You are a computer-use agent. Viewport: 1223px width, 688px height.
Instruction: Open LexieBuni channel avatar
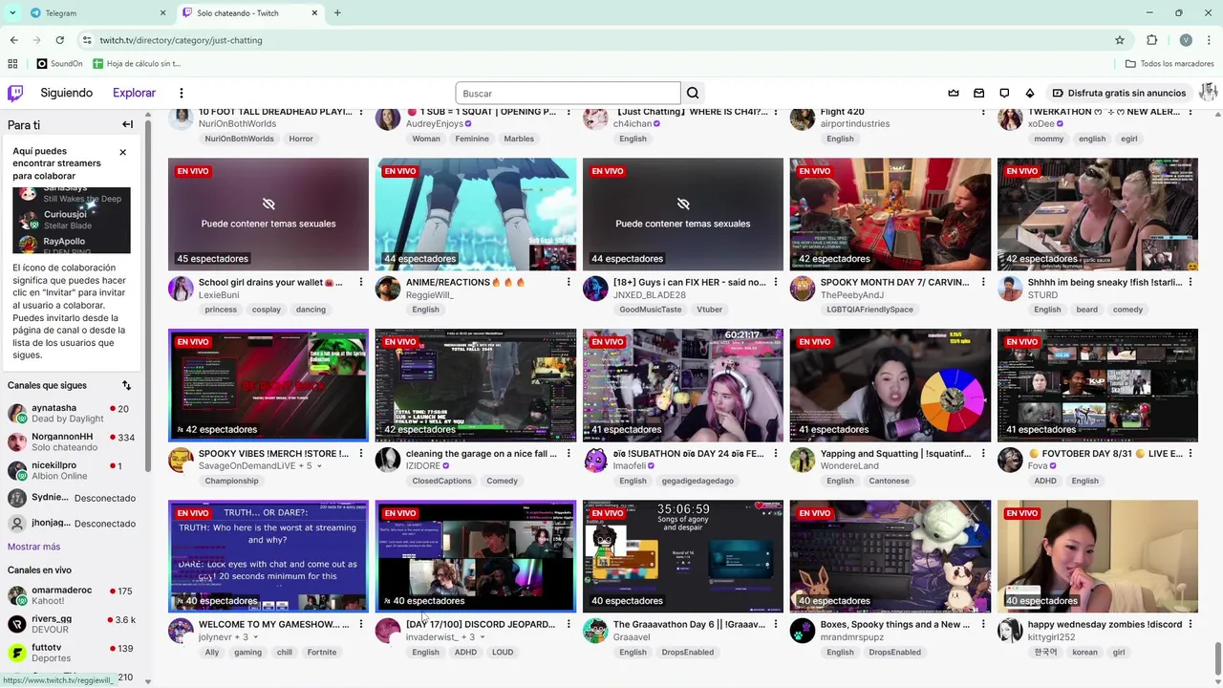[x=181, y=289]
